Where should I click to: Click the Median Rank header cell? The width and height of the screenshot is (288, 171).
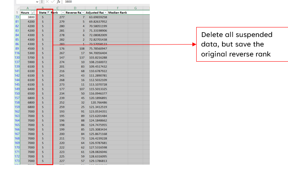pos(118,12)
